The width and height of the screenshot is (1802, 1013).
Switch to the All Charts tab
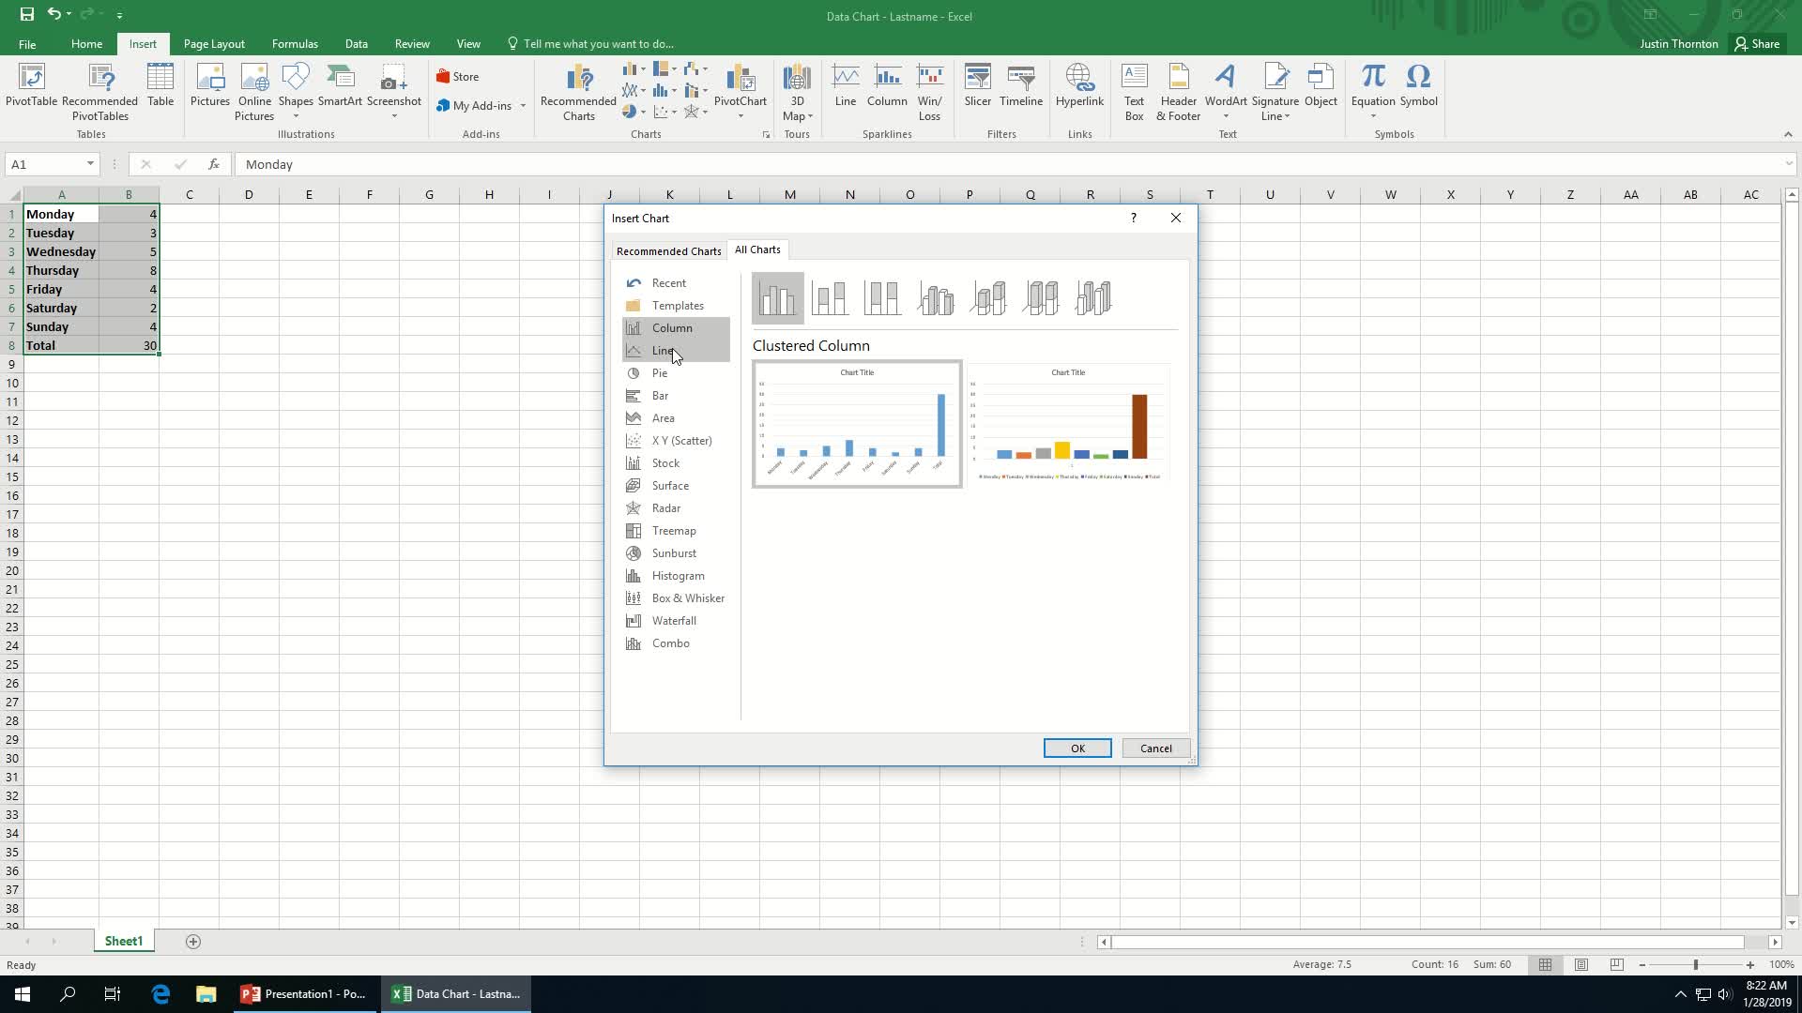(757, 249)
